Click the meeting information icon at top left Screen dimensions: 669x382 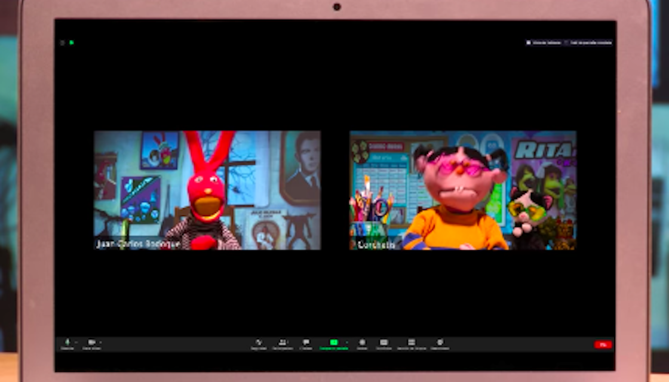pyautogui.click(x=62, y=43)
